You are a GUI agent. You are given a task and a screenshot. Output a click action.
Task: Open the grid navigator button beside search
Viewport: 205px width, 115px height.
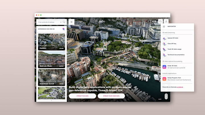[x=71, y=22]
